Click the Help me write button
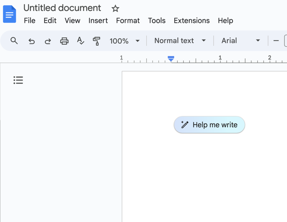 coord(210,124)
